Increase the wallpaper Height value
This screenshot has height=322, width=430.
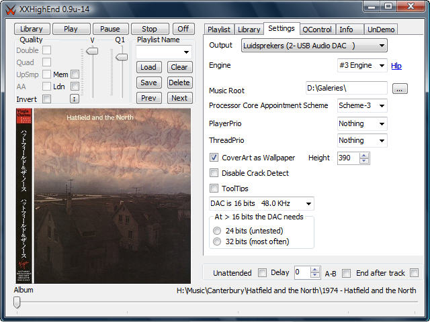(x=364, y=156)
